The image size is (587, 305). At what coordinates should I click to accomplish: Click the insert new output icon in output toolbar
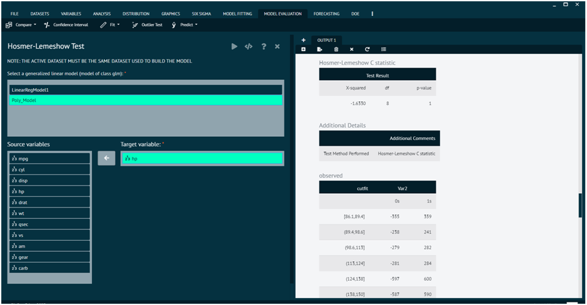pyautogui.click(x=304, y=49)
